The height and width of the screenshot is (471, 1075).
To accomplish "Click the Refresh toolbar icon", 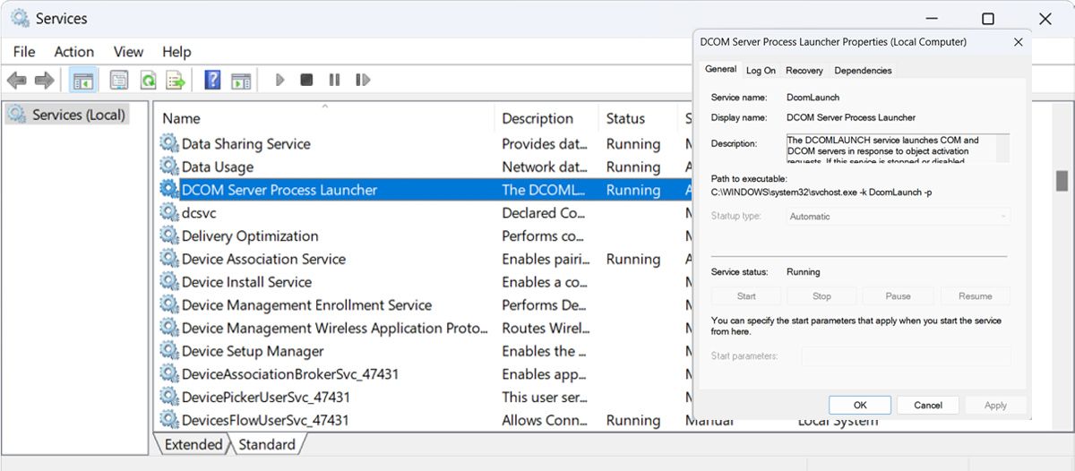I will (148, 81).
